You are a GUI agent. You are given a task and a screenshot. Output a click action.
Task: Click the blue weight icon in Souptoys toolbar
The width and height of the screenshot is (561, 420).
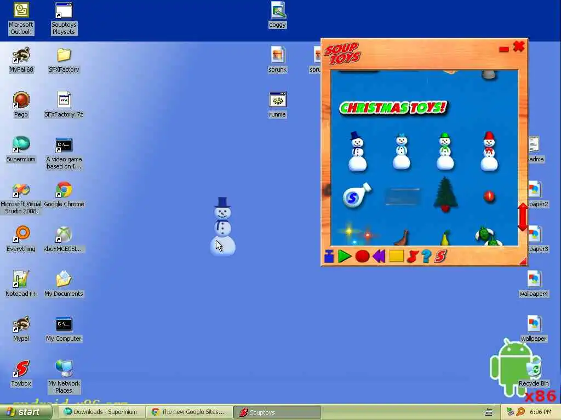click(x=329, y=256)
